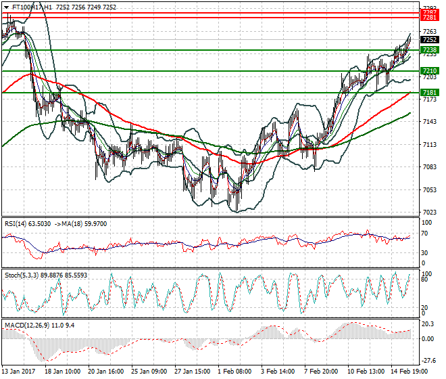
Task: Click the 13 Jan 2017 date label
Action: coord(18,372)
